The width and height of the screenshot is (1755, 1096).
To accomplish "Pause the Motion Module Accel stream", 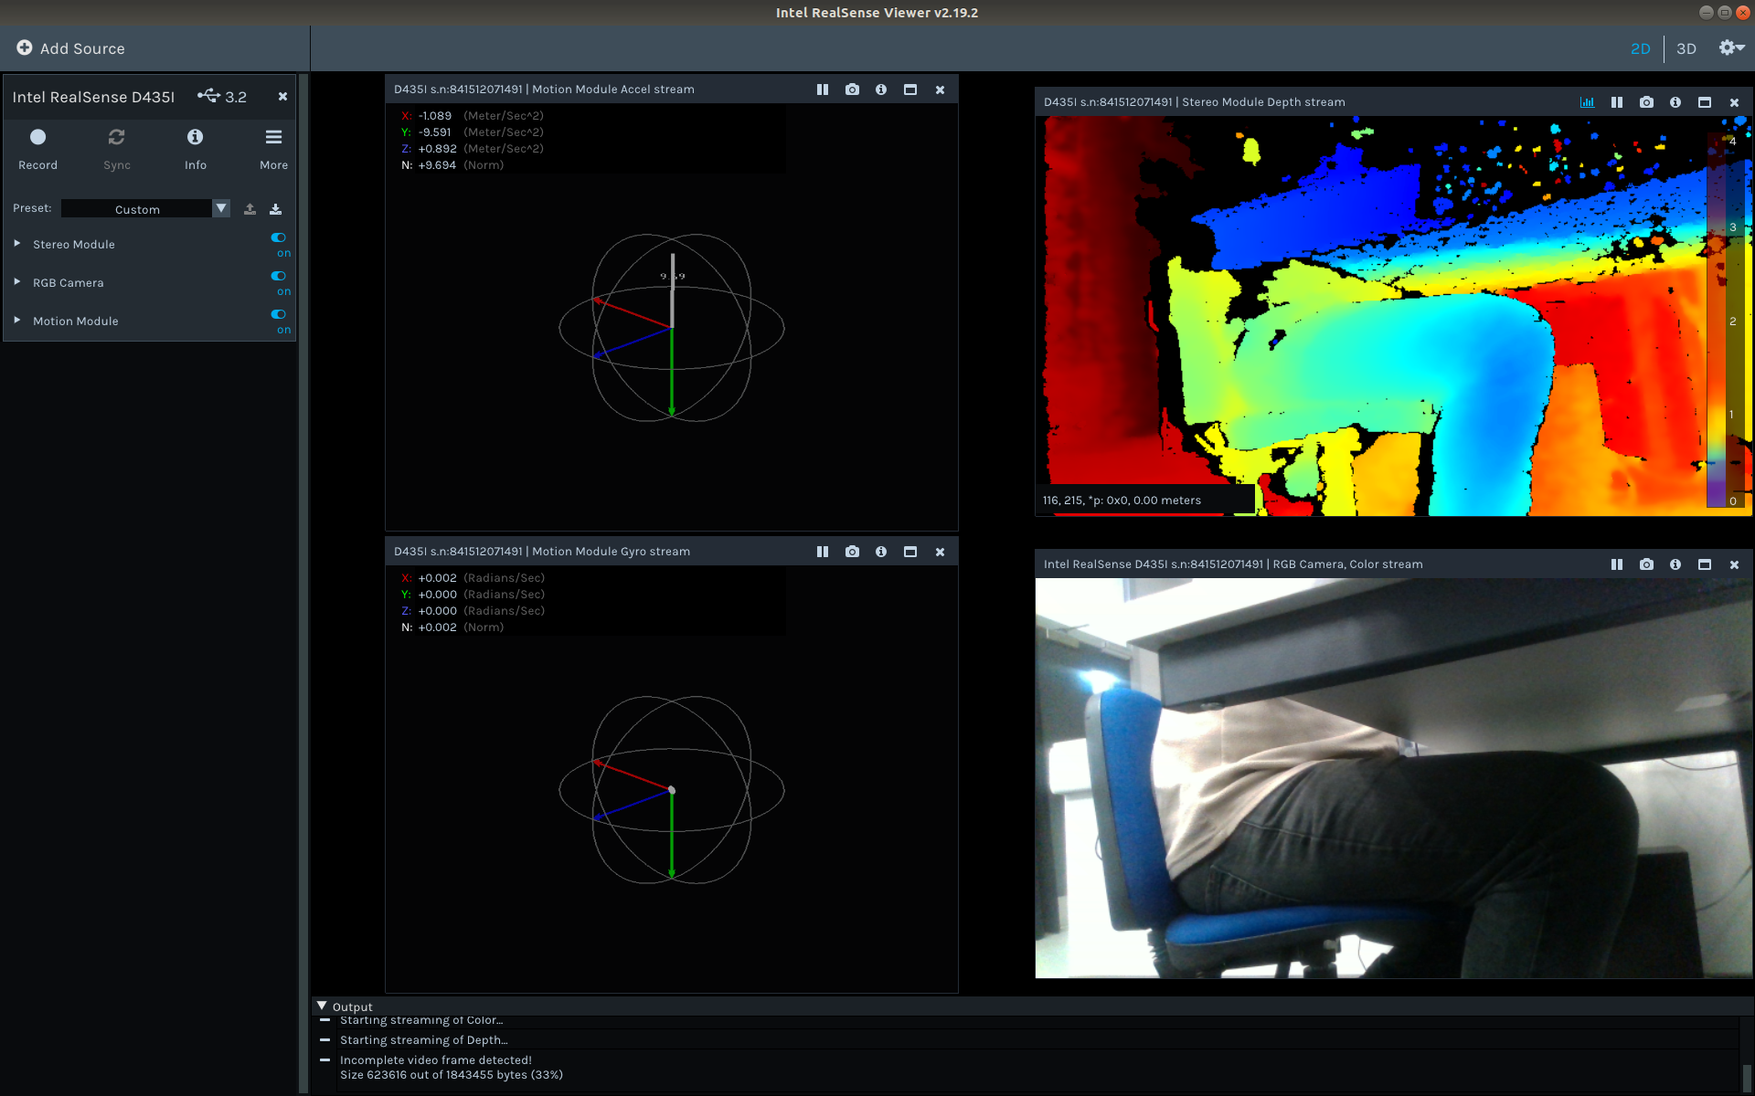I will coord(823,89).
